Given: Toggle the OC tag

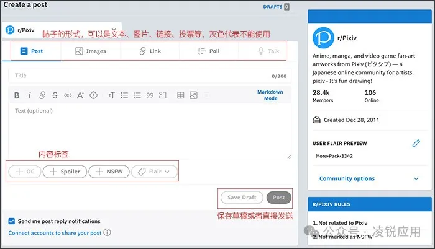Looking at the screenshot, I should (25, 172).
